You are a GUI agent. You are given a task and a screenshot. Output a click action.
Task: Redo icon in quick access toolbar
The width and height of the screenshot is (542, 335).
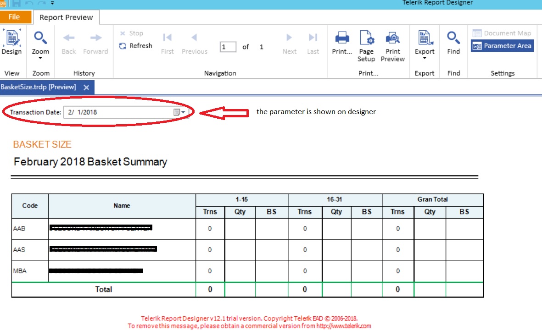tap(41, 3)
